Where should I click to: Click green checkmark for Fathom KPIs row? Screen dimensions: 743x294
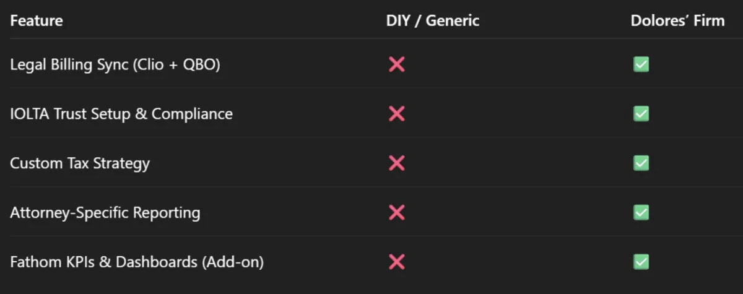pos(641,262)
